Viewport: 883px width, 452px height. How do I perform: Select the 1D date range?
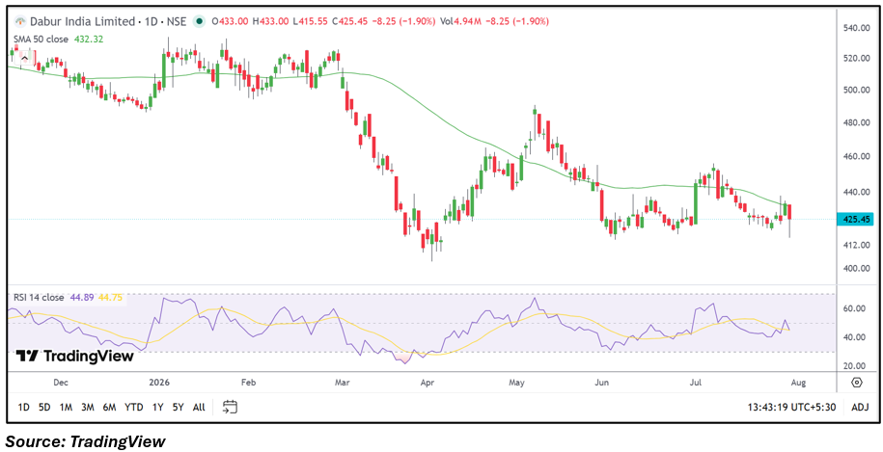click(24, 407)
